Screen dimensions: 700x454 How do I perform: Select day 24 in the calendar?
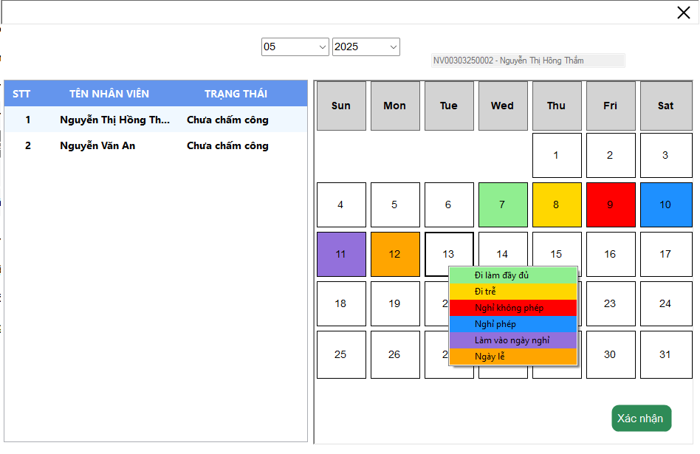coord(666,304)
